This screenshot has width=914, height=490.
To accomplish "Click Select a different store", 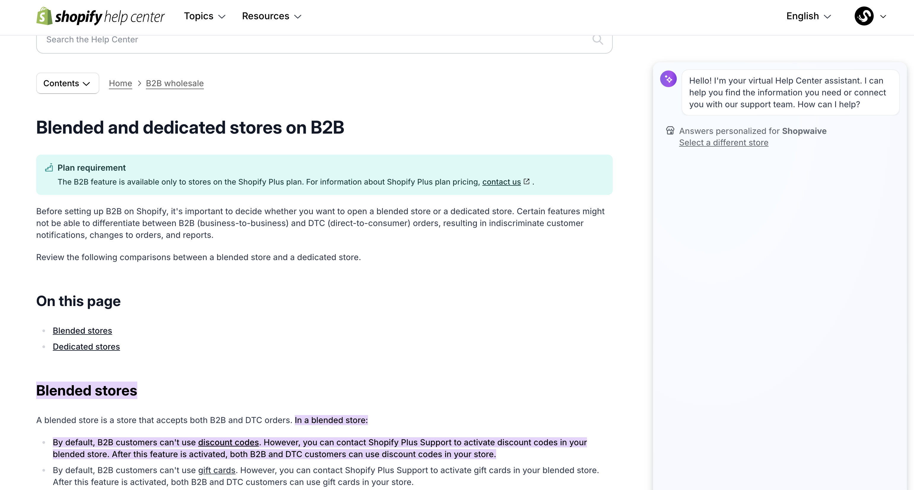I will [724, 142].
